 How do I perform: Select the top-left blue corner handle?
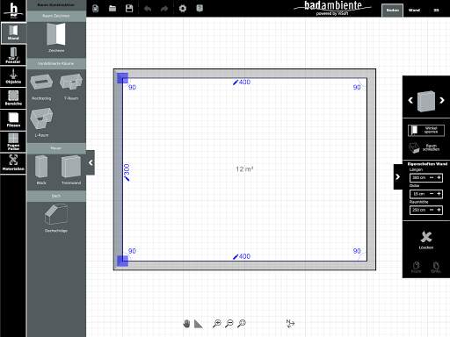click(122, 78)
